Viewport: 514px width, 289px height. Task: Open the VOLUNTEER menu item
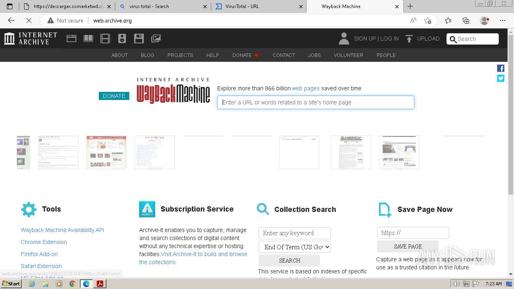349,55
